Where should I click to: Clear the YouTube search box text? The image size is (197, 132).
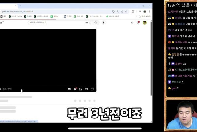(x=90, y=23)
